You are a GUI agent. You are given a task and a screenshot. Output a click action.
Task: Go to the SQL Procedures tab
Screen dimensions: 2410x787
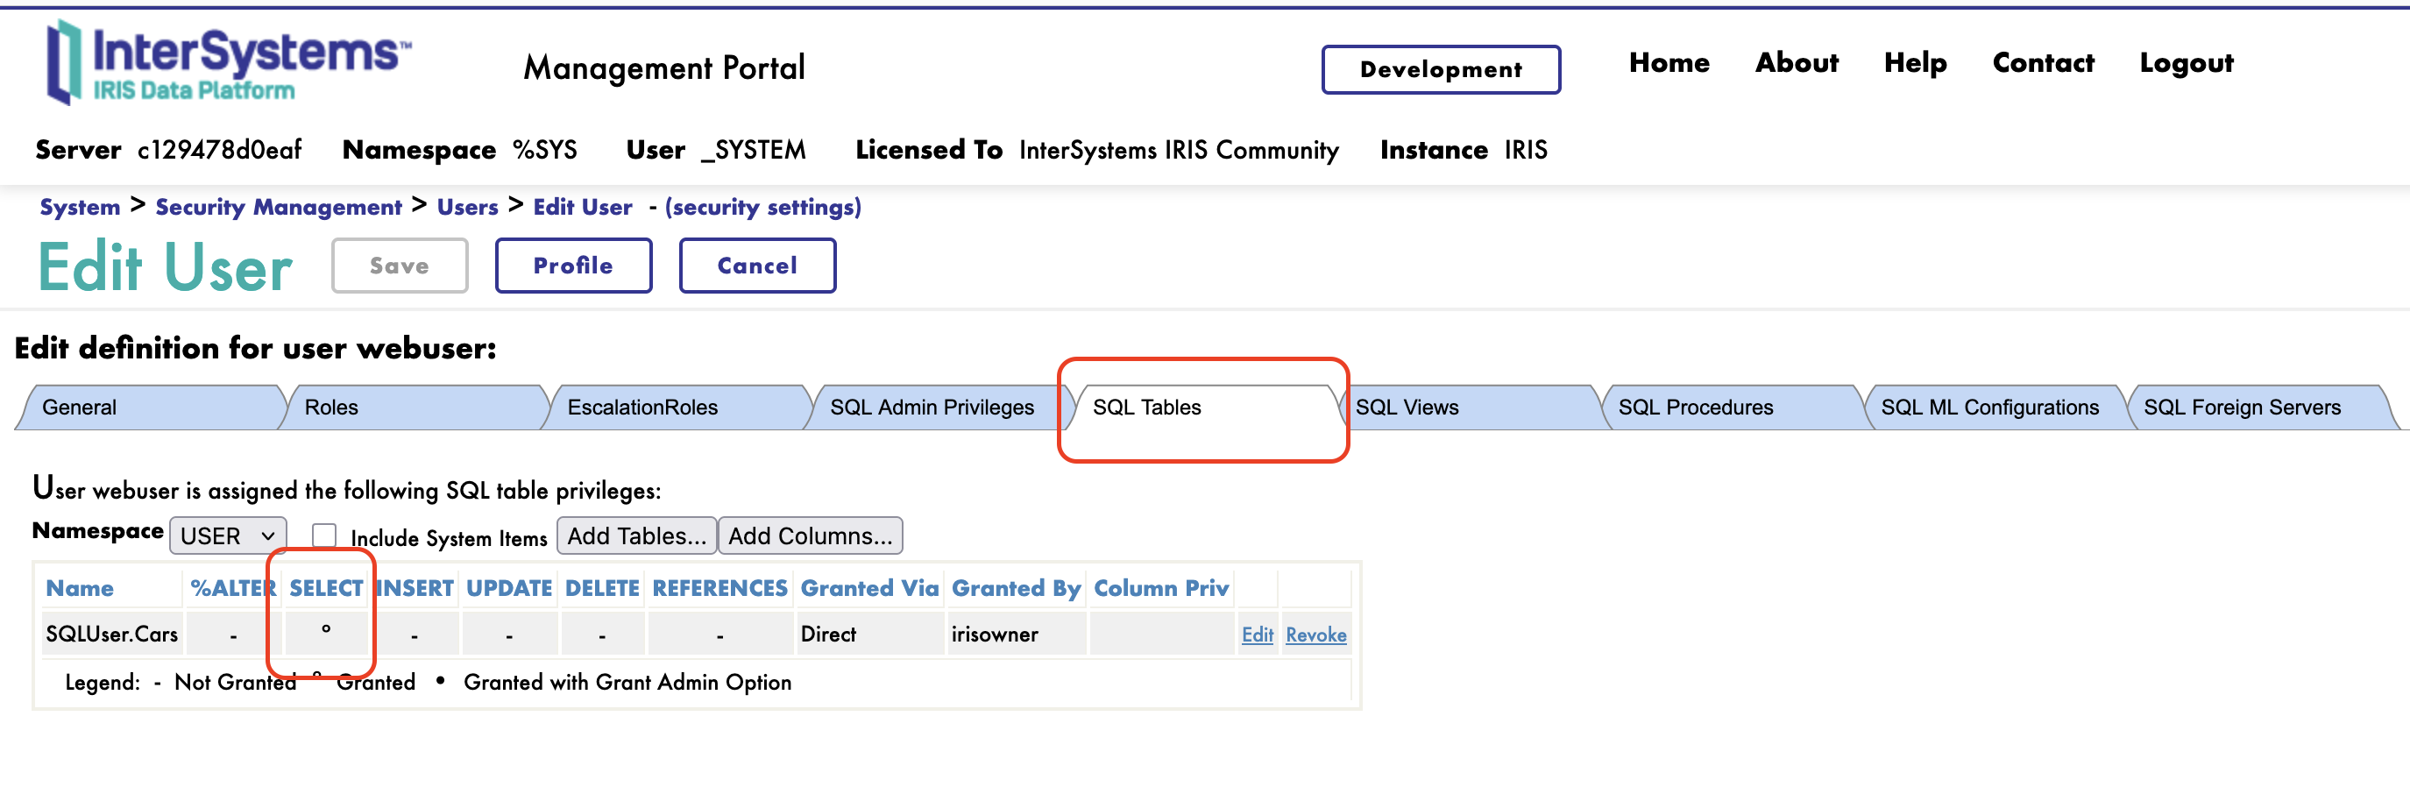[x=1694, y=408]
